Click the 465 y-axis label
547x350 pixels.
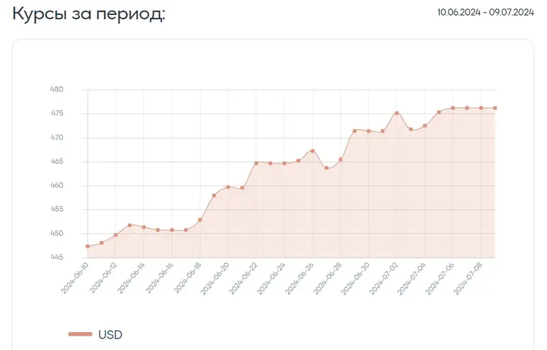point(57,161)
